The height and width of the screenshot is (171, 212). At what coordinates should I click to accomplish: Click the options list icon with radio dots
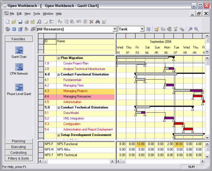(52, 22)
